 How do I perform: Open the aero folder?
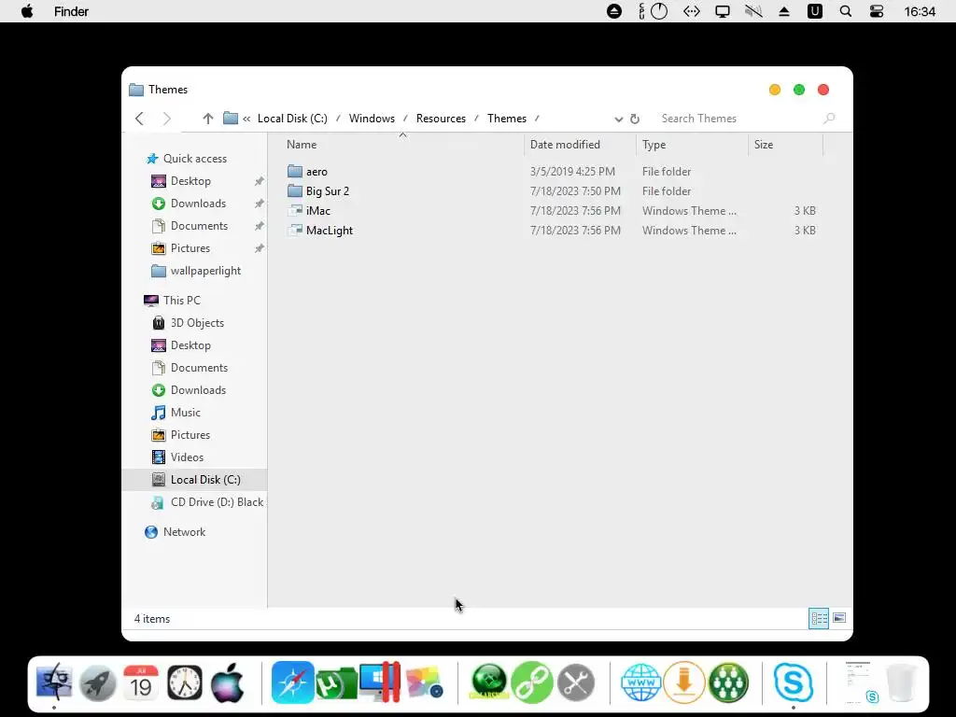click(316, 172)
